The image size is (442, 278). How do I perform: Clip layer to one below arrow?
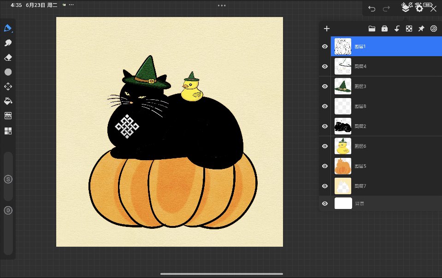click(x=397, y=29)
